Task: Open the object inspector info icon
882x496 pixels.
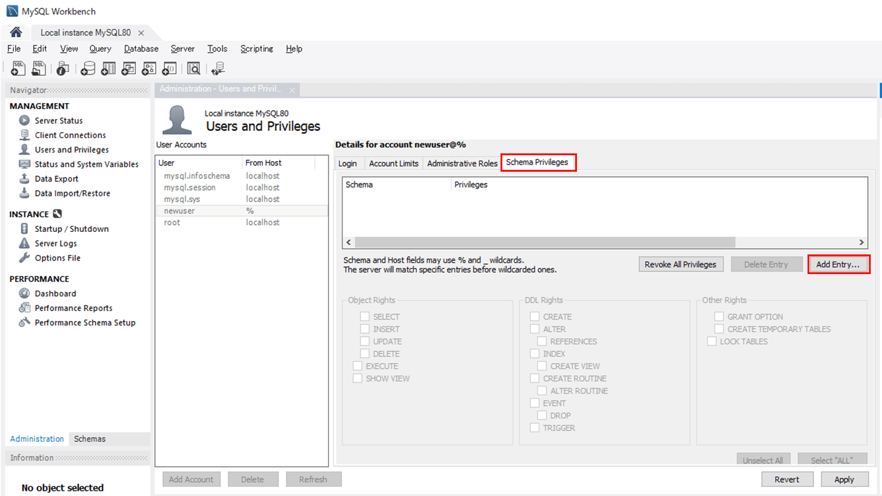Action: pos(63,68)
